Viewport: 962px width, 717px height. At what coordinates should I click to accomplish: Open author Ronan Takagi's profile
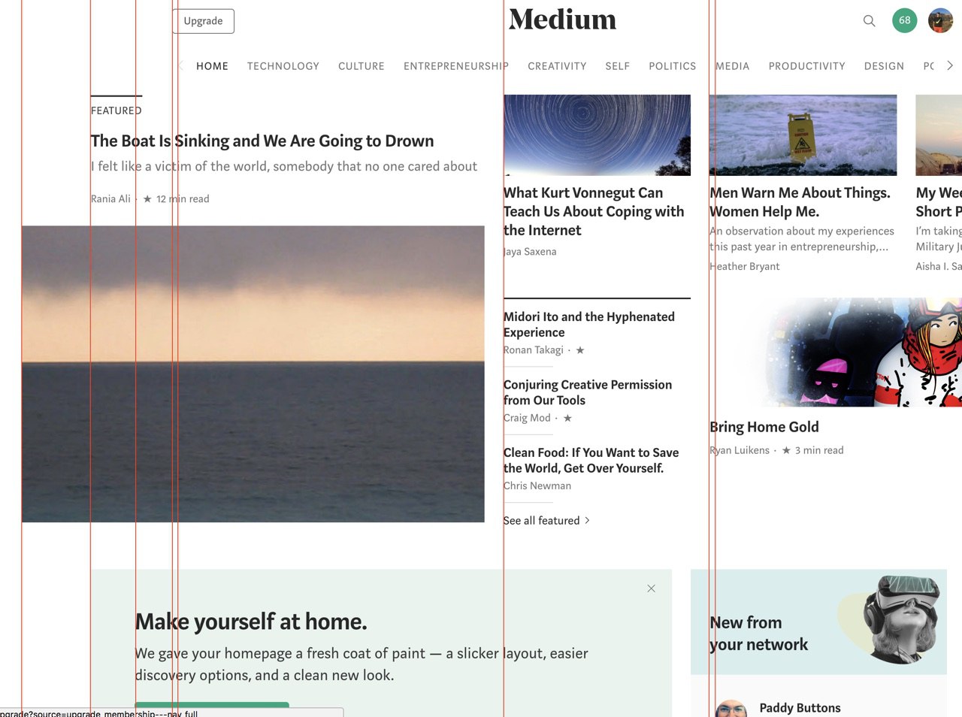pyautogui.click(x=534, y=350)
